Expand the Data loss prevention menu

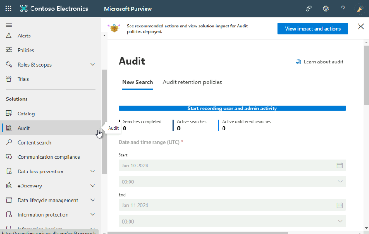pos(93,172)
